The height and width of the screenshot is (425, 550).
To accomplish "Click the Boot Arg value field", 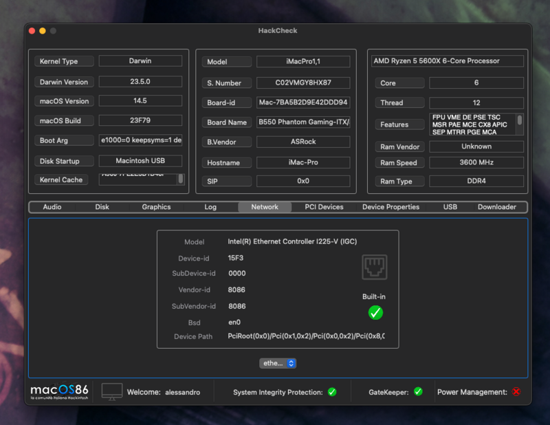I will (140, 140).
